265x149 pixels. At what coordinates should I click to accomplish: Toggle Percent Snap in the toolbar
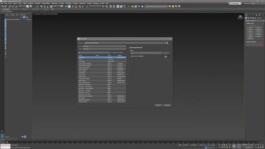click(x=80, y=7)
